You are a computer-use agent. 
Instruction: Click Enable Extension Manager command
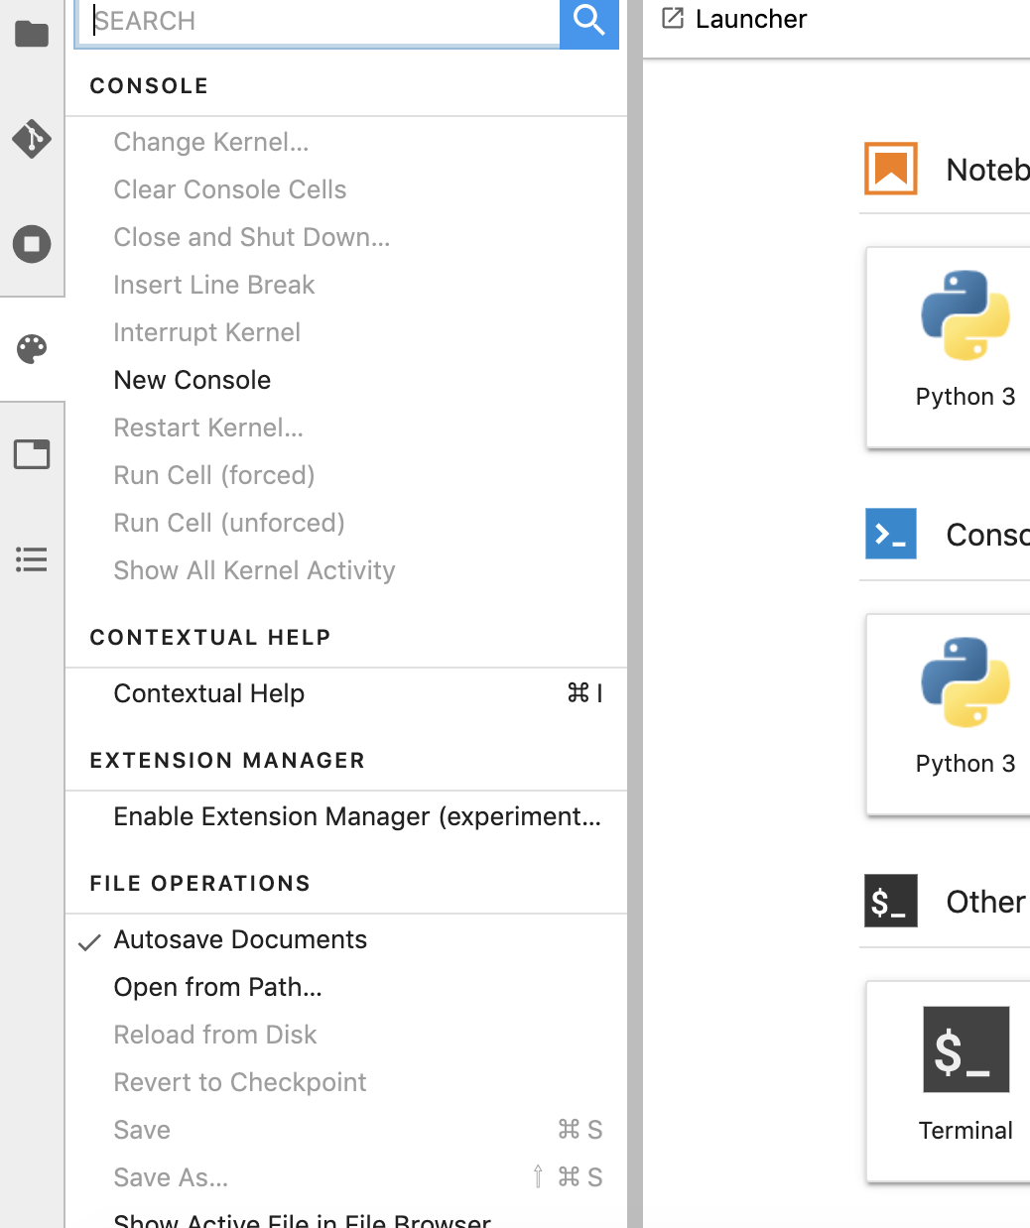click(357, 816)
